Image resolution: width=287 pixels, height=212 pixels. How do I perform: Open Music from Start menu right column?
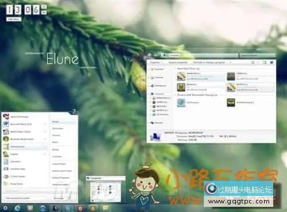coord(55,142)
